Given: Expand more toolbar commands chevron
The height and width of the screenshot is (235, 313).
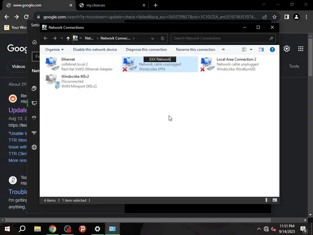Looking at the screenshot, I should pos(223,49).
